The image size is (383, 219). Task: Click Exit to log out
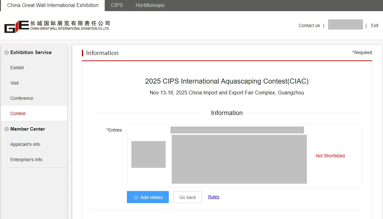[374, 25]
